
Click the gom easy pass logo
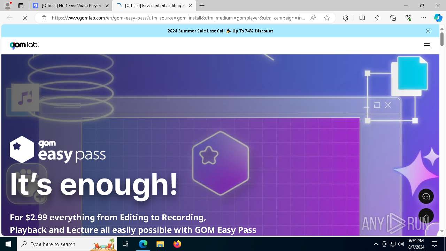point(57,150)
